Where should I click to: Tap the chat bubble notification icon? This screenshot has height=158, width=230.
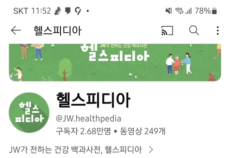tap(68, 11)
